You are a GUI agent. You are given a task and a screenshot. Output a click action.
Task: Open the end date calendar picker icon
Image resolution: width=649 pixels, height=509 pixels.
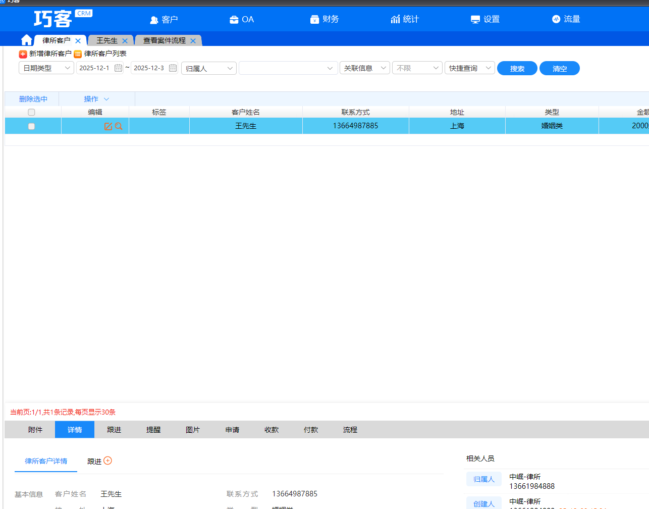pyautogui.click(x=173, y=68)
